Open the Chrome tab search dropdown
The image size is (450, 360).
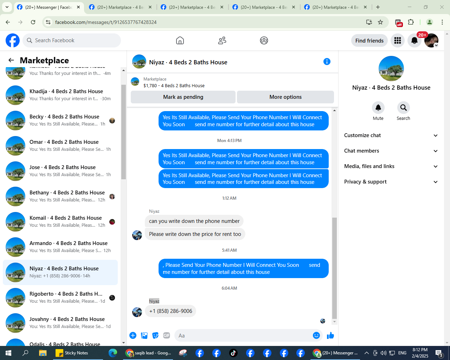coord(7,7)
